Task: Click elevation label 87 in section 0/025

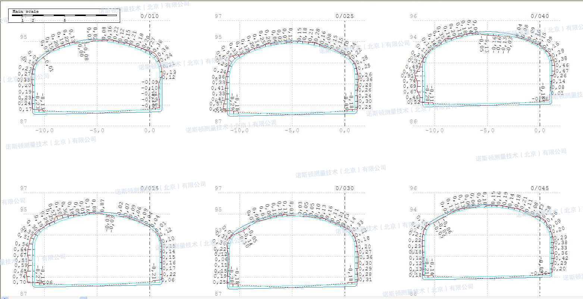Action: click(219, 121)
